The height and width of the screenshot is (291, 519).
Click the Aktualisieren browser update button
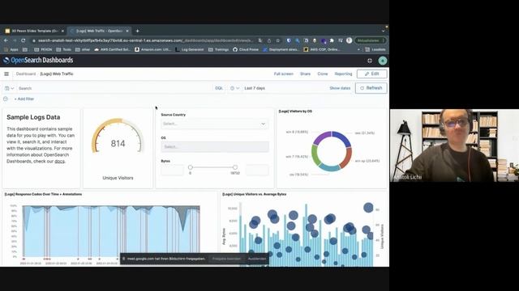(x=370, y=40)
